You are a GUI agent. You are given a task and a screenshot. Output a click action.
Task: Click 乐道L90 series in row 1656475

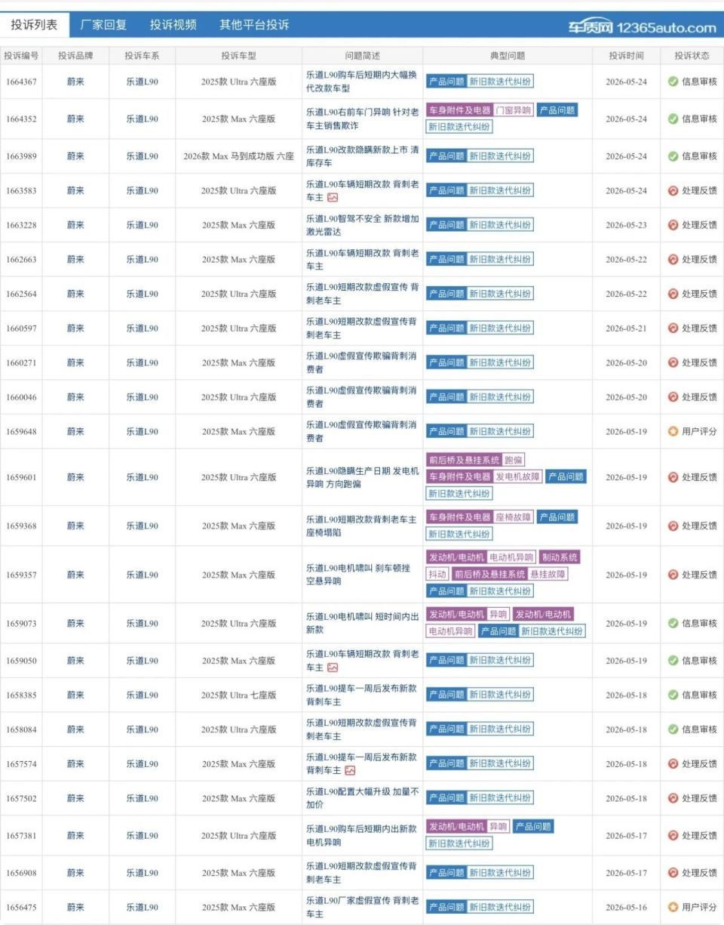click(x=142, y=907)
